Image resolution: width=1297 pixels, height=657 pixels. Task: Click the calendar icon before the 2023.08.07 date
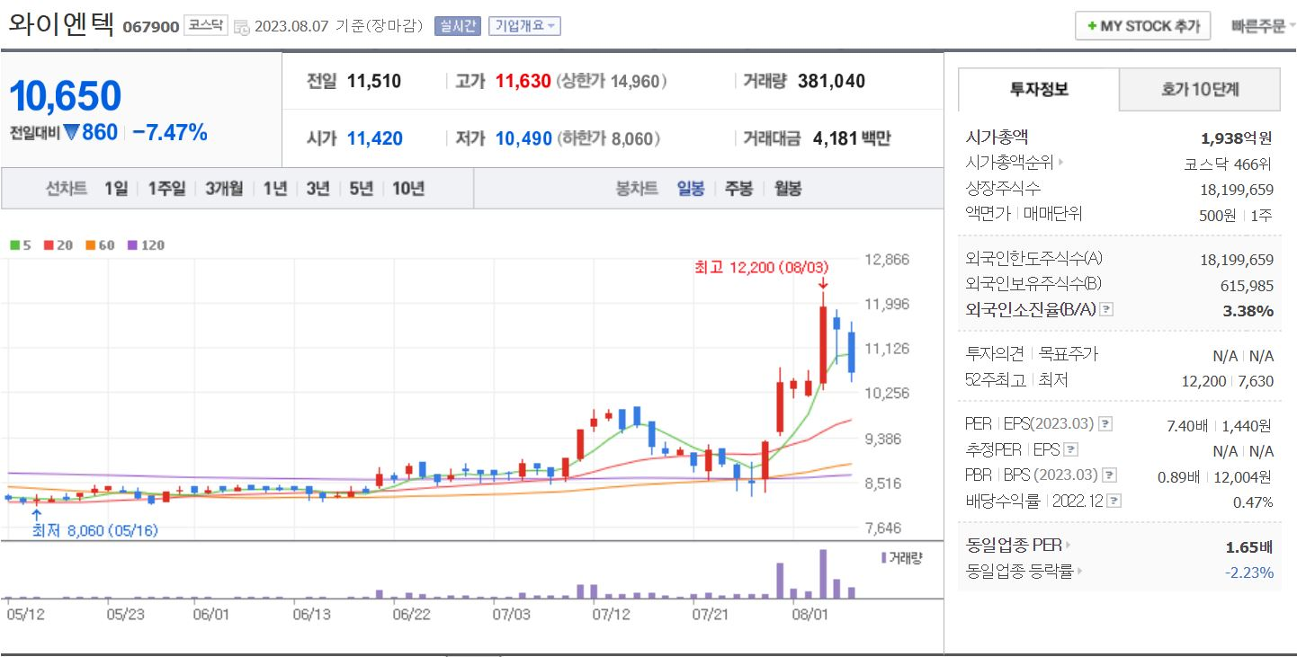(x=242, y=27)
